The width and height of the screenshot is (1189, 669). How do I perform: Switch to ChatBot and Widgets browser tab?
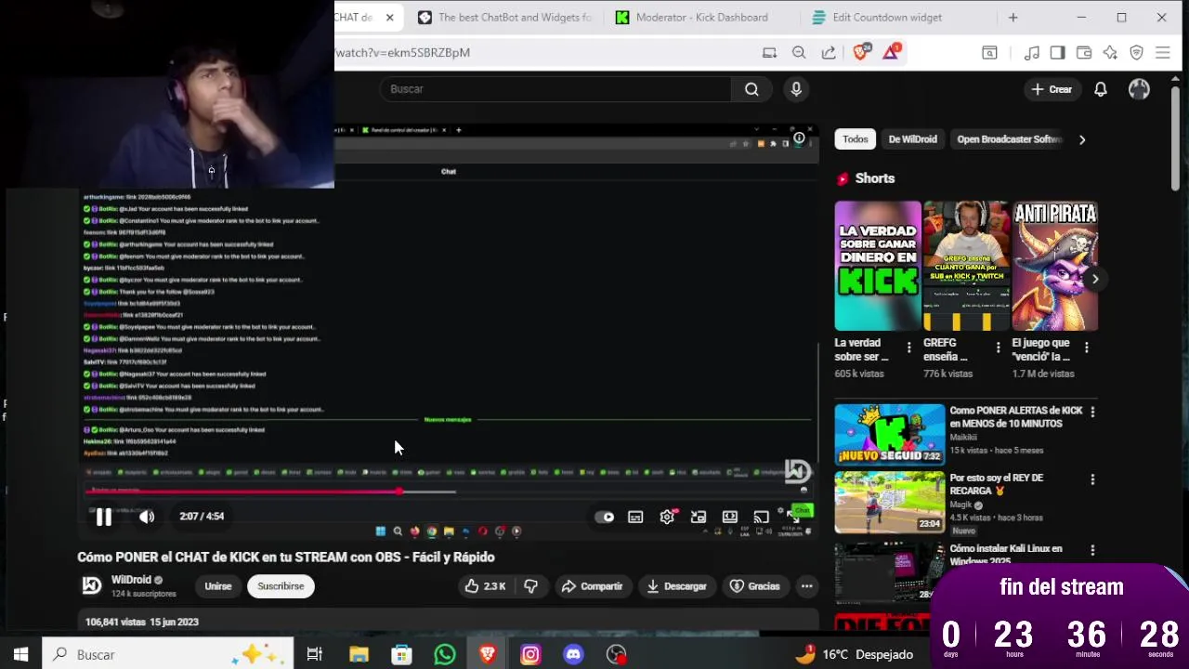click(506, 17)
